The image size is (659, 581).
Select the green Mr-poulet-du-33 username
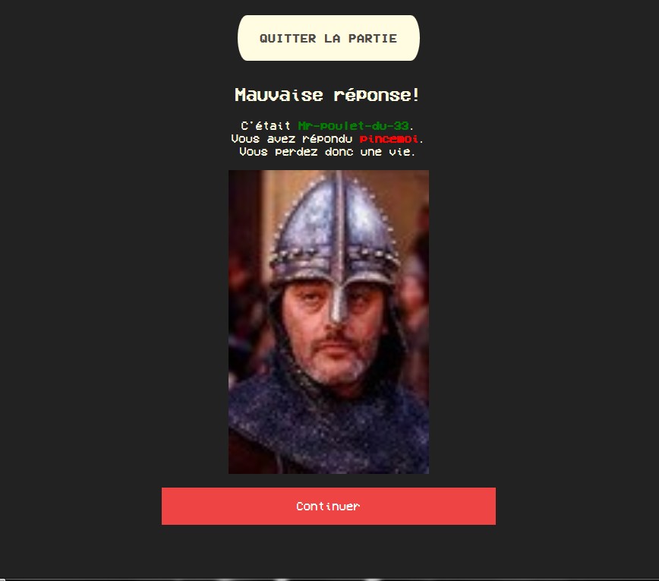pyautogui.click(x=354, y=126)
